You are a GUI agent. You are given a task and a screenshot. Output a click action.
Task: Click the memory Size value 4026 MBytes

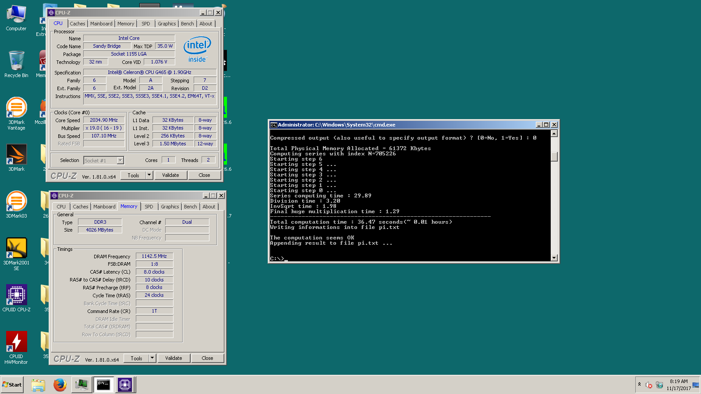coord(99,230)
